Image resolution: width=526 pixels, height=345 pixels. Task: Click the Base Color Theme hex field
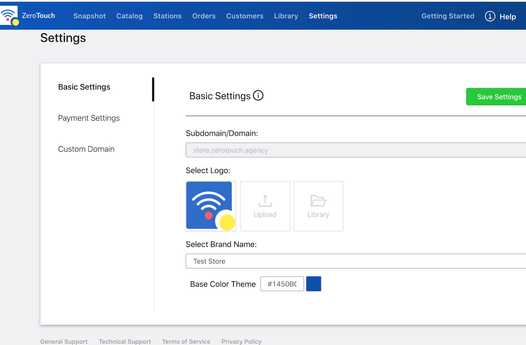point(282,284)
